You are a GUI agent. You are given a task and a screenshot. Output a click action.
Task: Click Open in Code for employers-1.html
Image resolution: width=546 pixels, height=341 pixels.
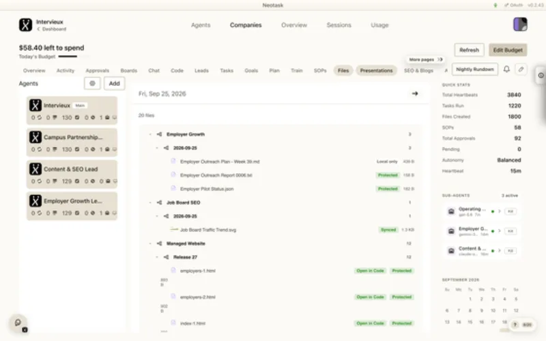tap(370, 271)
